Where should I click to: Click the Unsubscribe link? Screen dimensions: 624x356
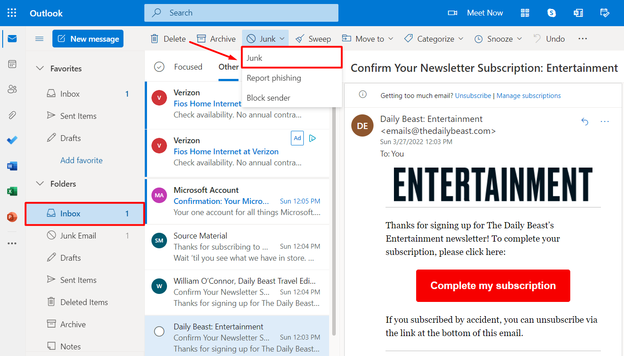(x=473, y=95)
